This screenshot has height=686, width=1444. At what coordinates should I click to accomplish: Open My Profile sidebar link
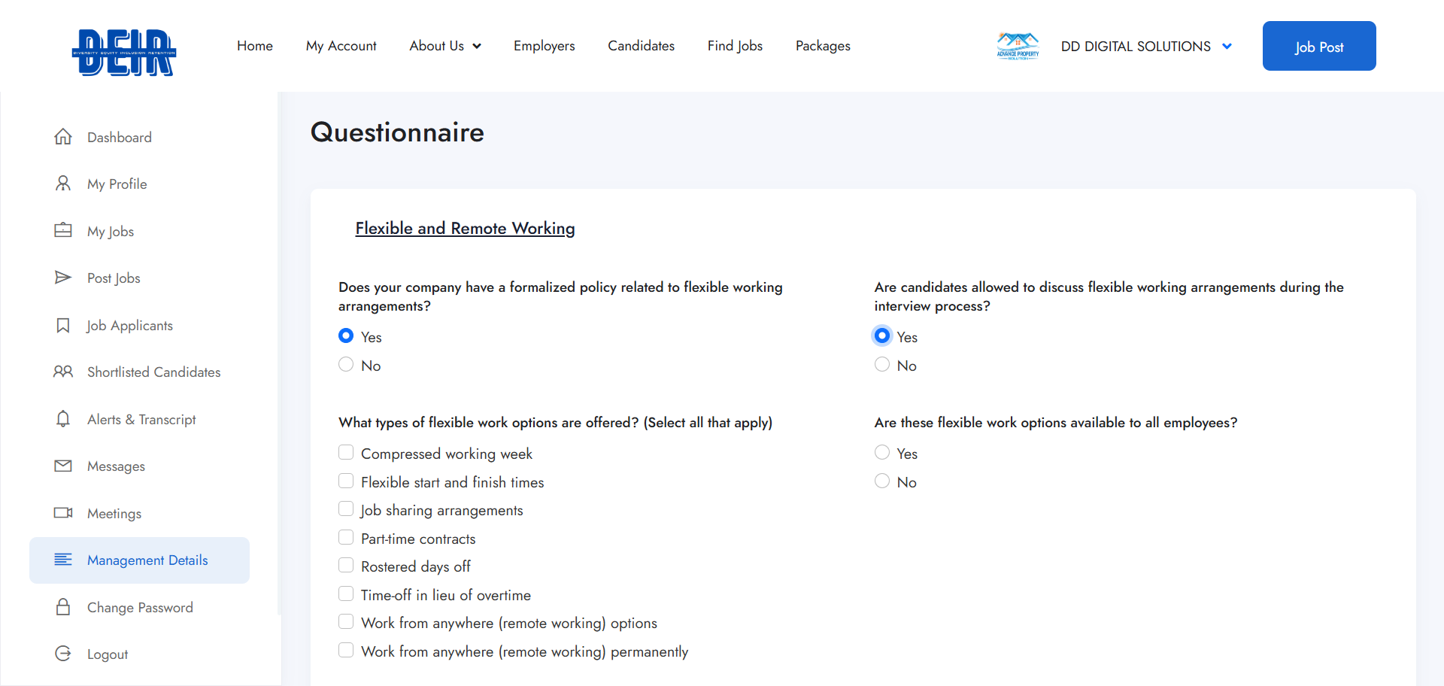(x=117, y=184)
